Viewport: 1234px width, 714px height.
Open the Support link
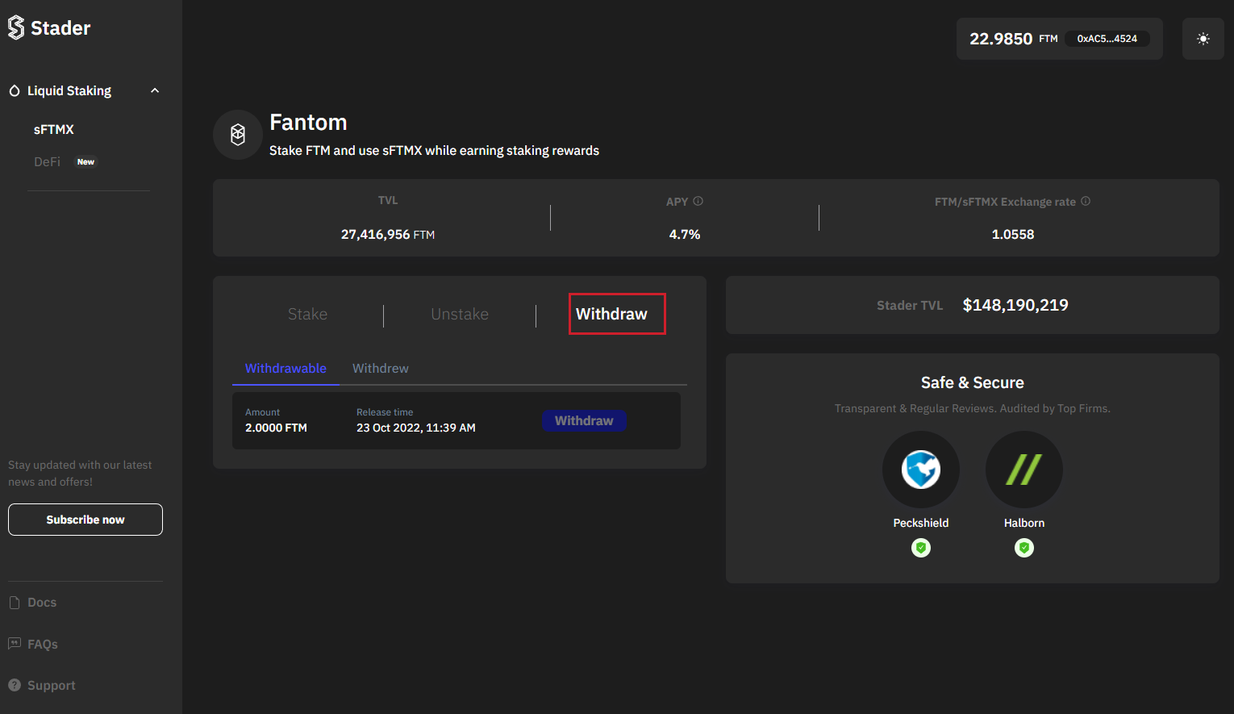(52, 685)
